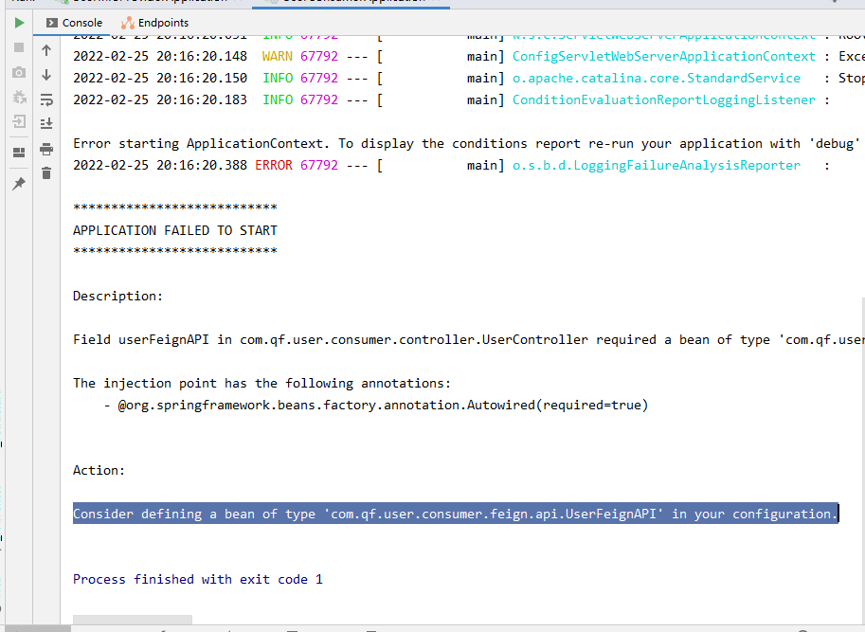
Task: Click the 'Action:' line
Action: tap(99, 470)
